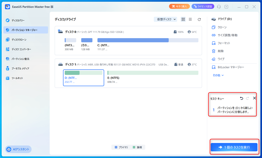Open ディスククローン in the sidebar
262x158 pixels.
[x=16, y=40]
